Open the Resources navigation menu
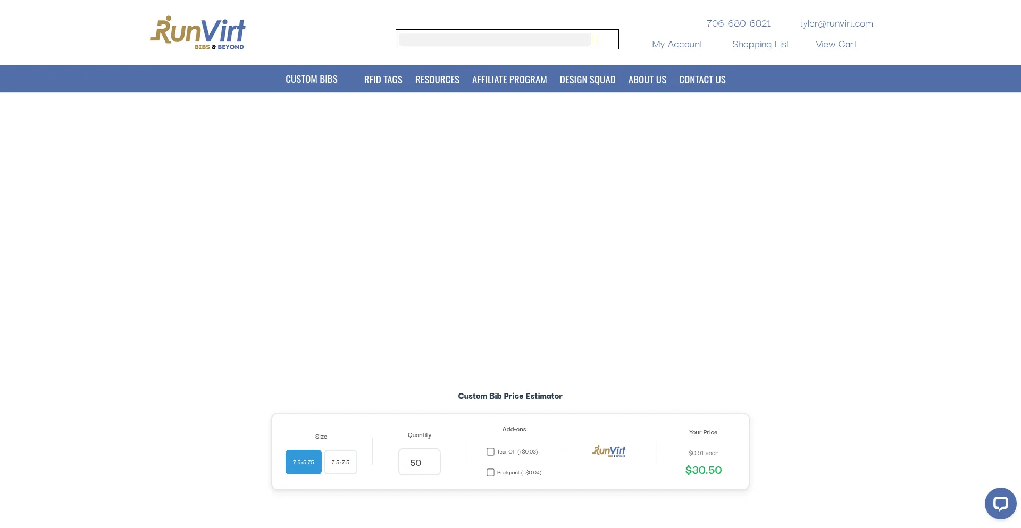 coord(437,80)
